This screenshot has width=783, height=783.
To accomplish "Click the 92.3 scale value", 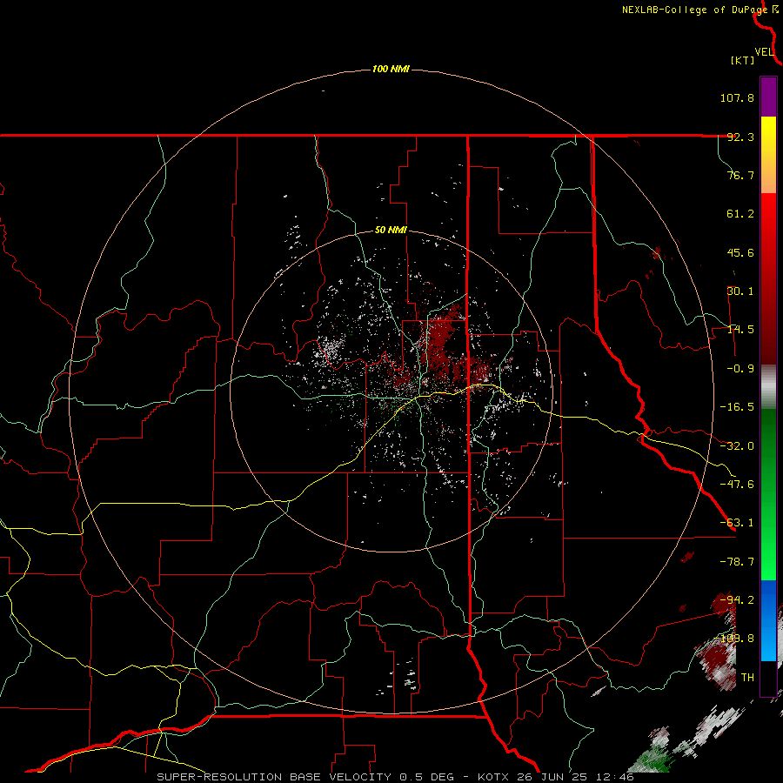I will [740, 137].
